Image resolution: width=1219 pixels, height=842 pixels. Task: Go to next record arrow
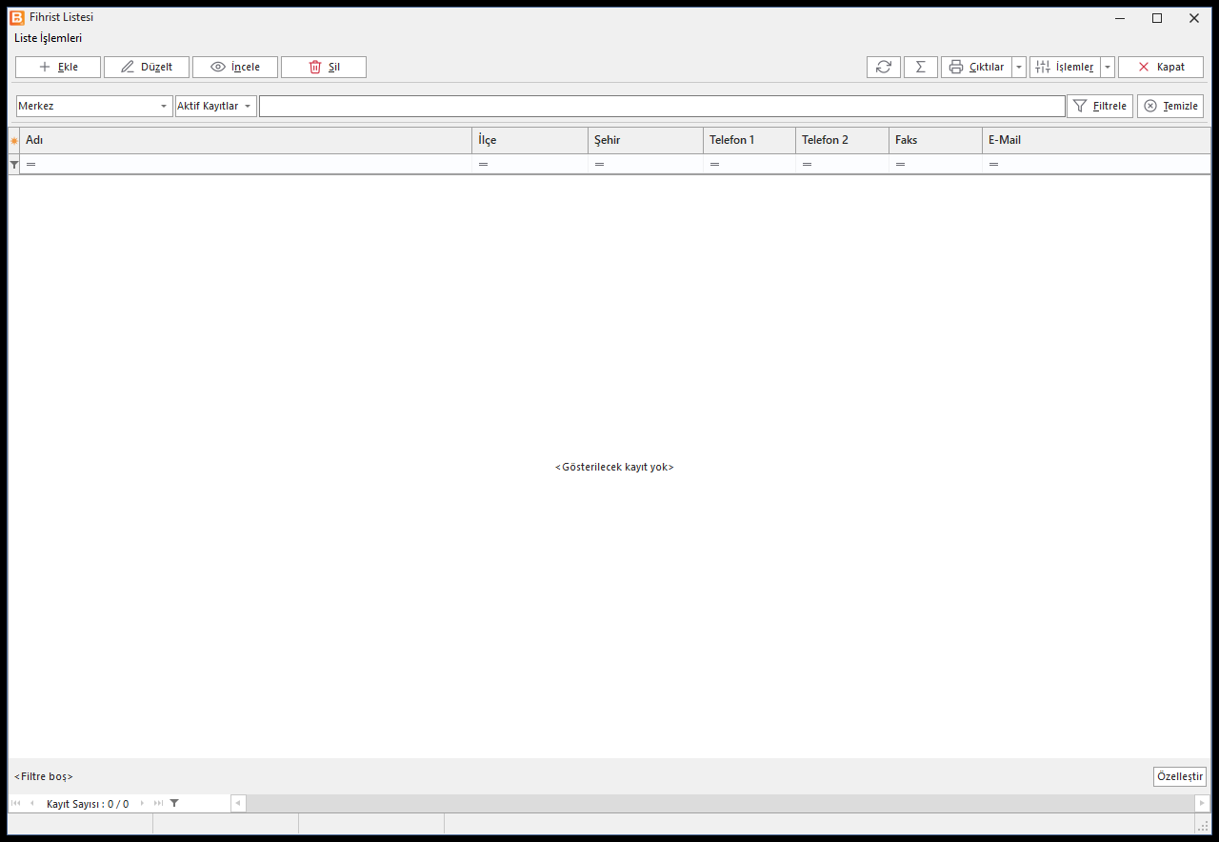tap(143, 803)
